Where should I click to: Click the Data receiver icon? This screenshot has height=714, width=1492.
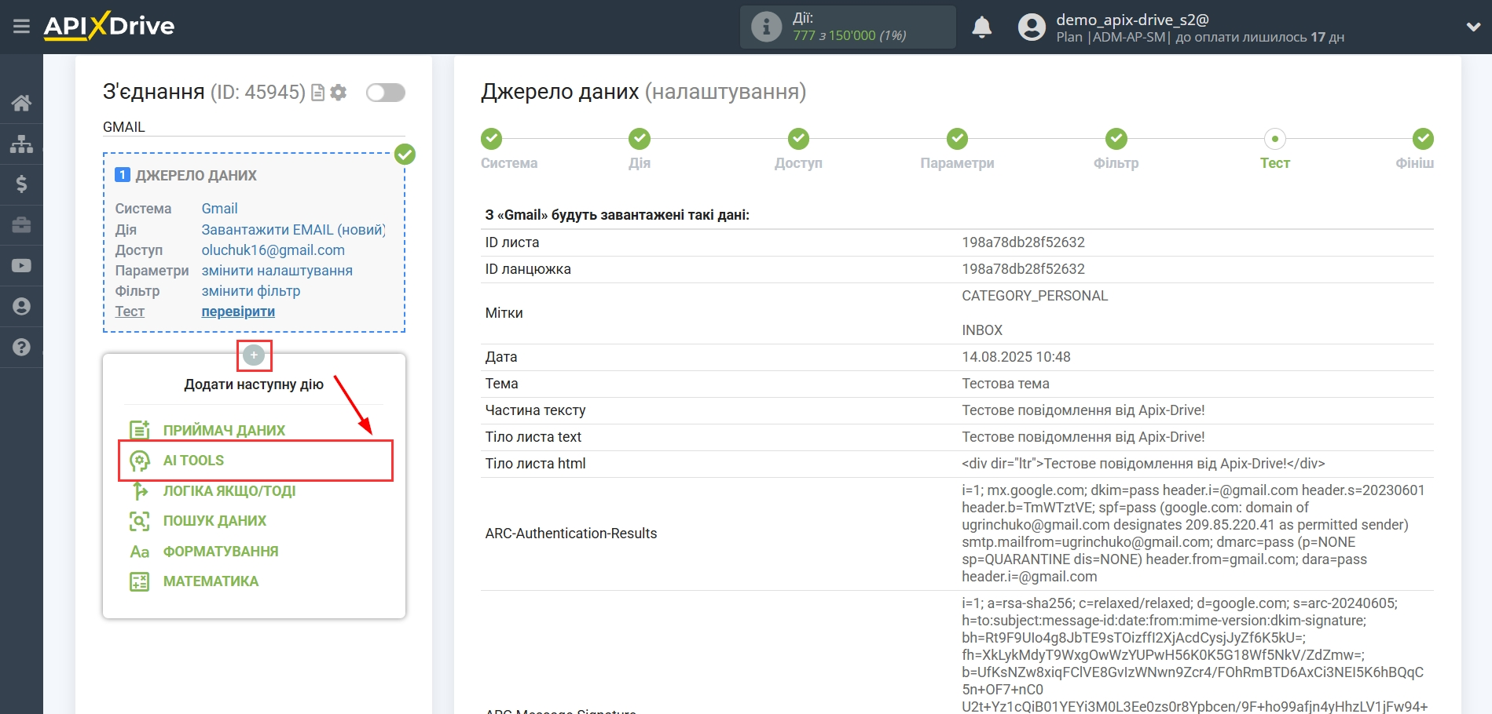[x=140, y=430]
